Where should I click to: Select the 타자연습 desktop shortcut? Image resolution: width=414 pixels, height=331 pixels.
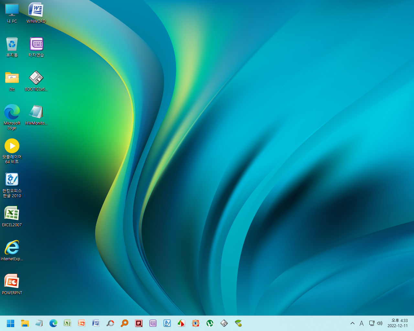[x=36, y=47]
